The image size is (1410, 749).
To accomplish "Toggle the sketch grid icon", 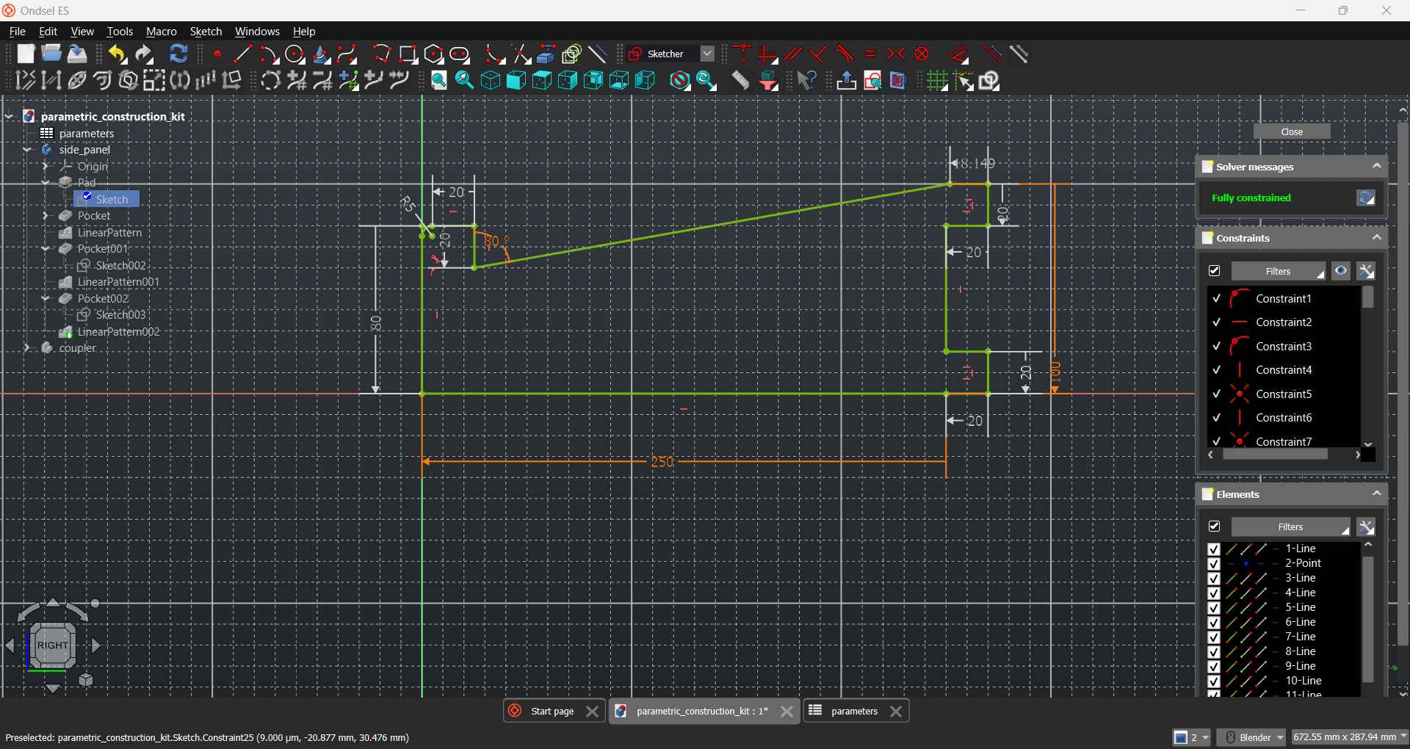I will pyautogui.click(x=937, y=81).
